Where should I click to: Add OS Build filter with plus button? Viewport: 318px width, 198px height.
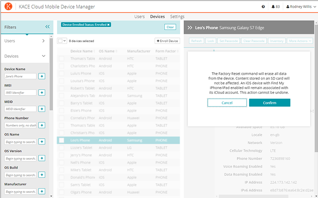[42, 175]
